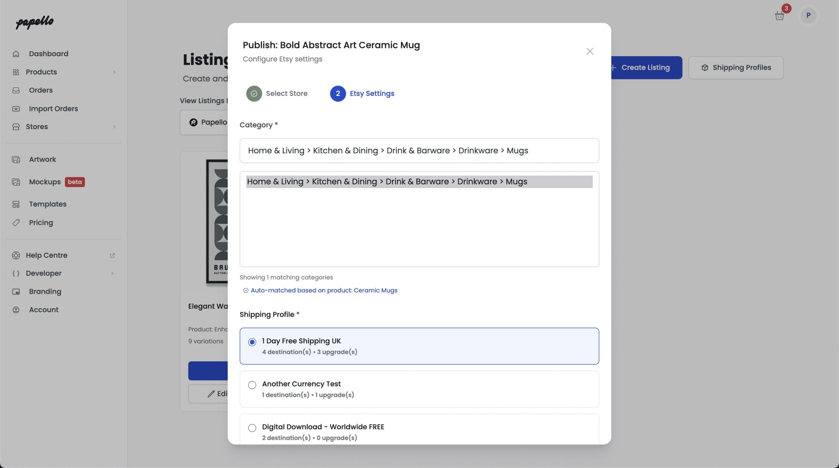Click the Templates layout icon
The height and width of the screenshot is (468, 839).
(16, 204)
